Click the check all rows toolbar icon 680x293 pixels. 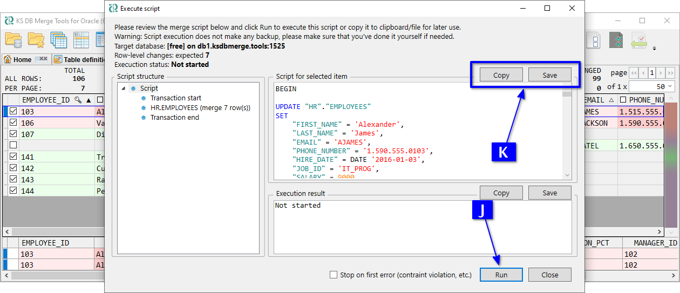pyautogui.click(x=616, y=40)
